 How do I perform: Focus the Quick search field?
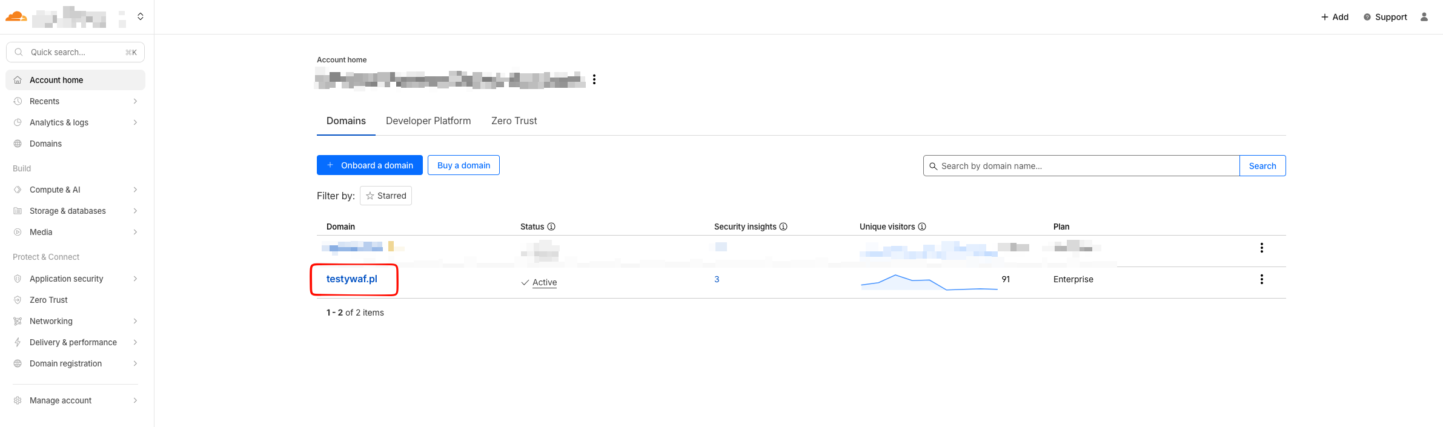click(x=75, y=52)
